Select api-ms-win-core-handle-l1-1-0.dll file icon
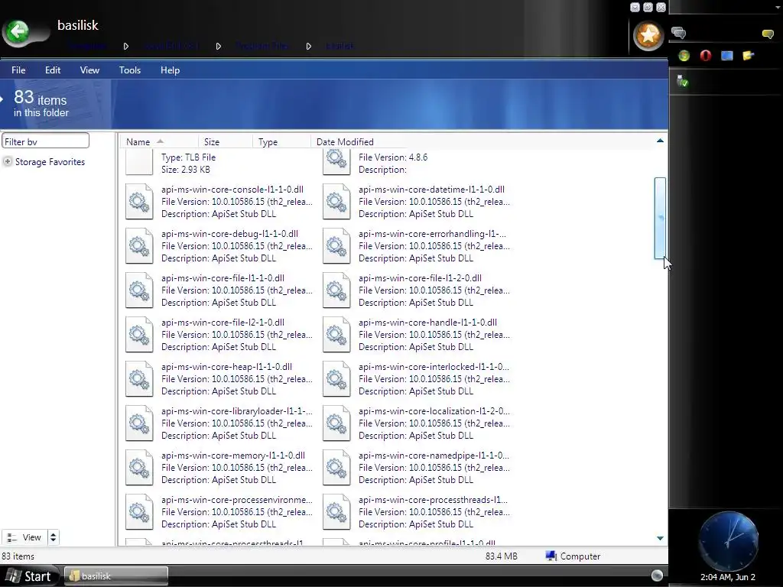The height and width of the screenshot is (587, 783). (336, 335)
